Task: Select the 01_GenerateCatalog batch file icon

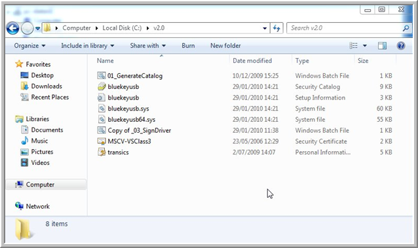Action: [102, 76]
